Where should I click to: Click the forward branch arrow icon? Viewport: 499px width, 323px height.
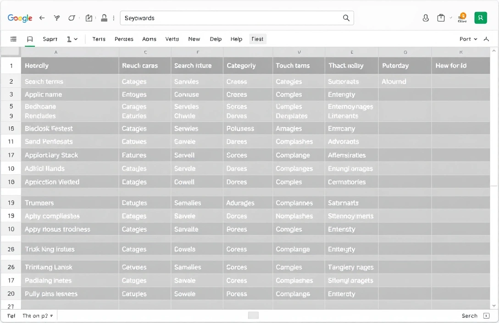tap(57, 18)
